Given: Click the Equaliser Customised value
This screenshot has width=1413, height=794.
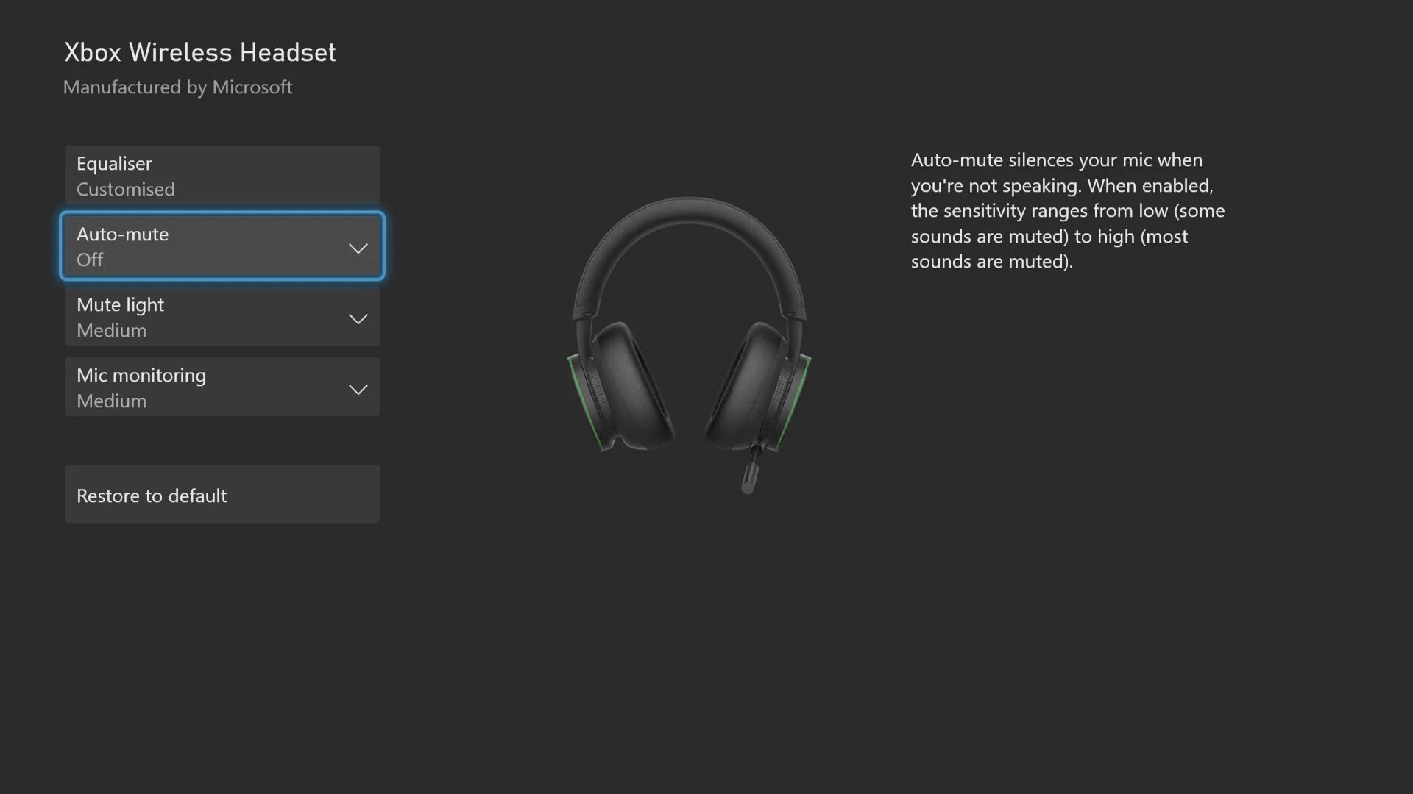Looking at the screenshot, I should (x=126, y=189).
